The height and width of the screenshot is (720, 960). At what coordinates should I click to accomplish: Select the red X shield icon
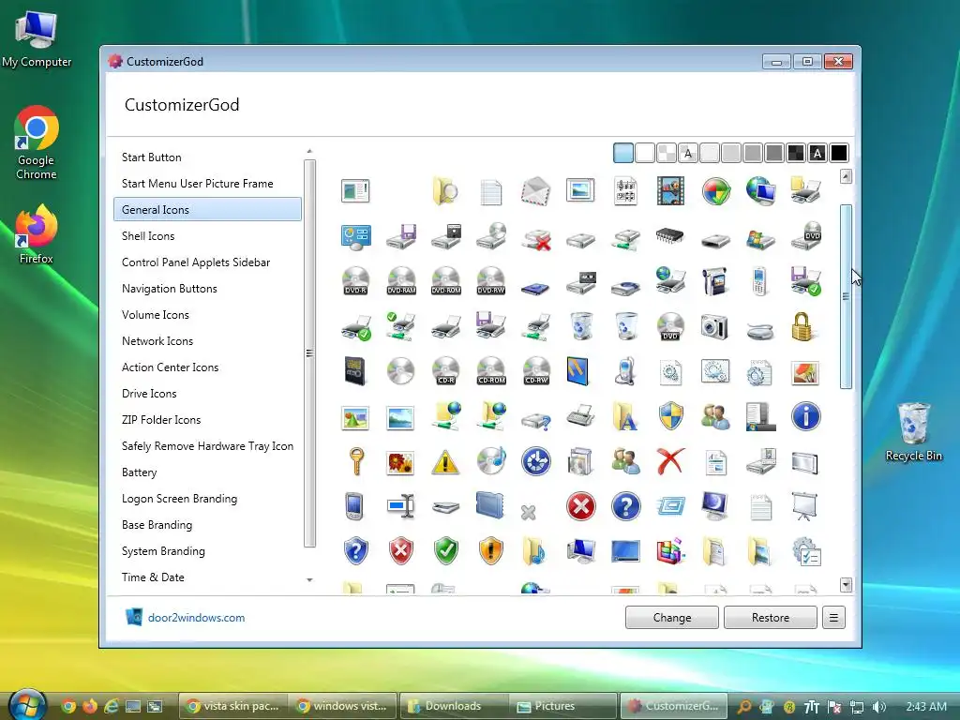tap(401, 551)
